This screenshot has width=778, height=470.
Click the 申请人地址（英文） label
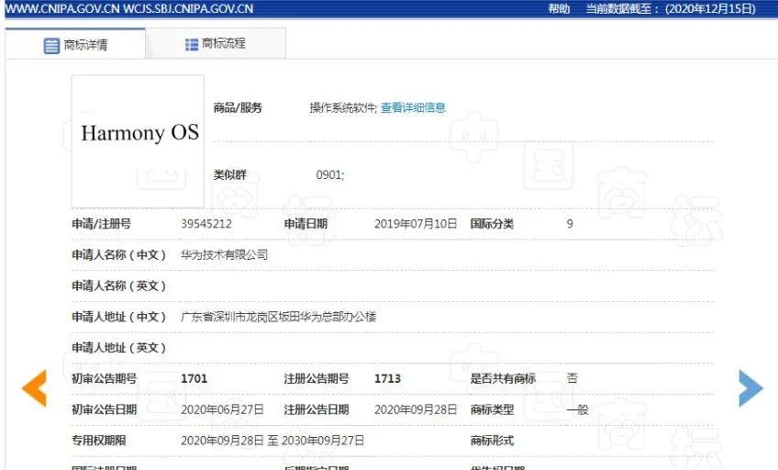118,348
